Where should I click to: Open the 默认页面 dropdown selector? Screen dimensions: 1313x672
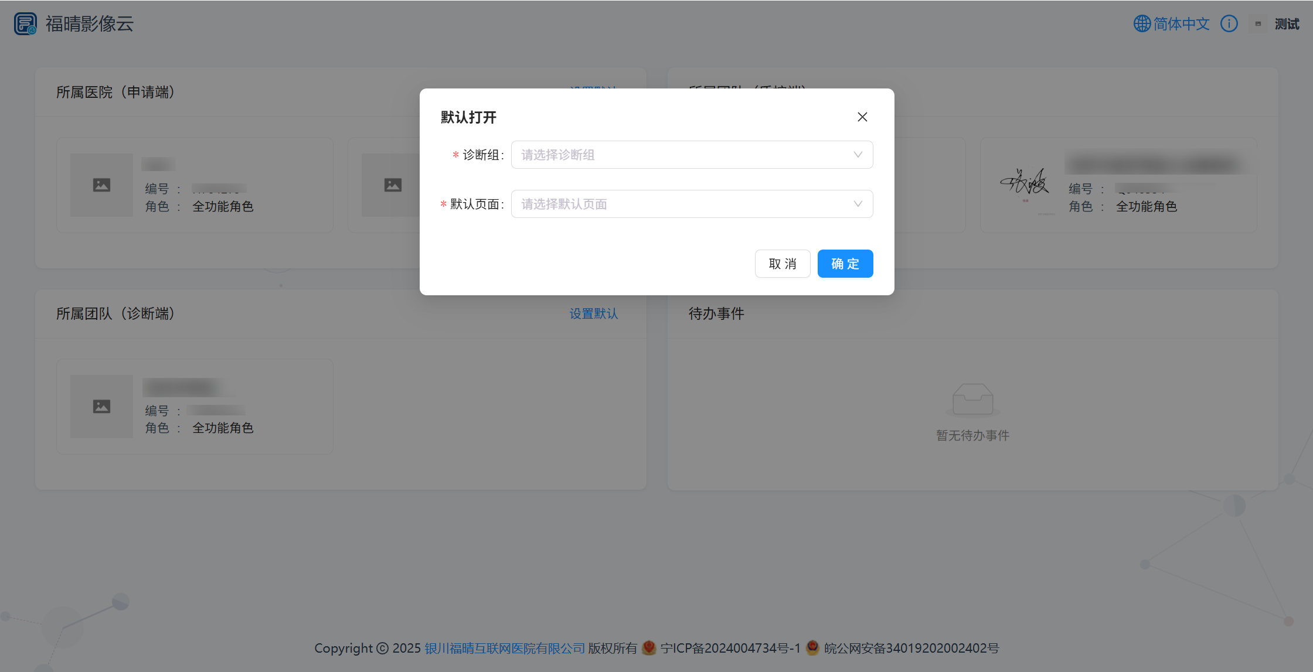tap(692, 204)
